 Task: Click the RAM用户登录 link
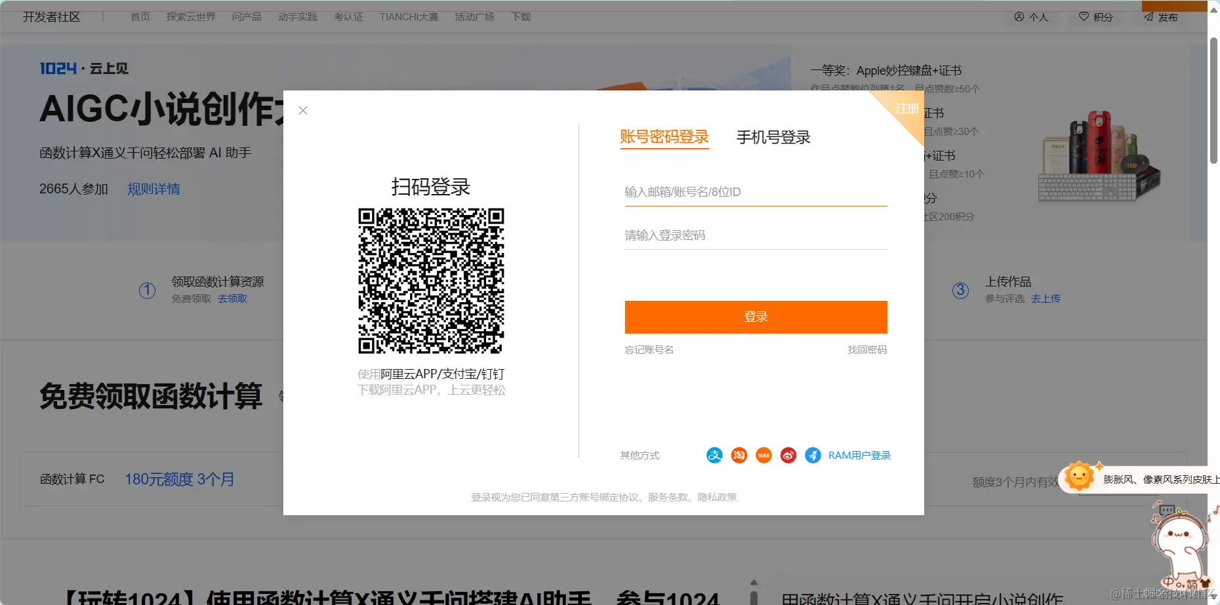pyautogui.click(x=859, y=454)
